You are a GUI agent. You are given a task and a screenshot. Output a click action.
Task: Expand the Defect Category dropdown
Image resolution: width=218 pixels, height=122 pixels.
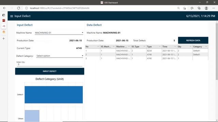click(x=60, y=56)
